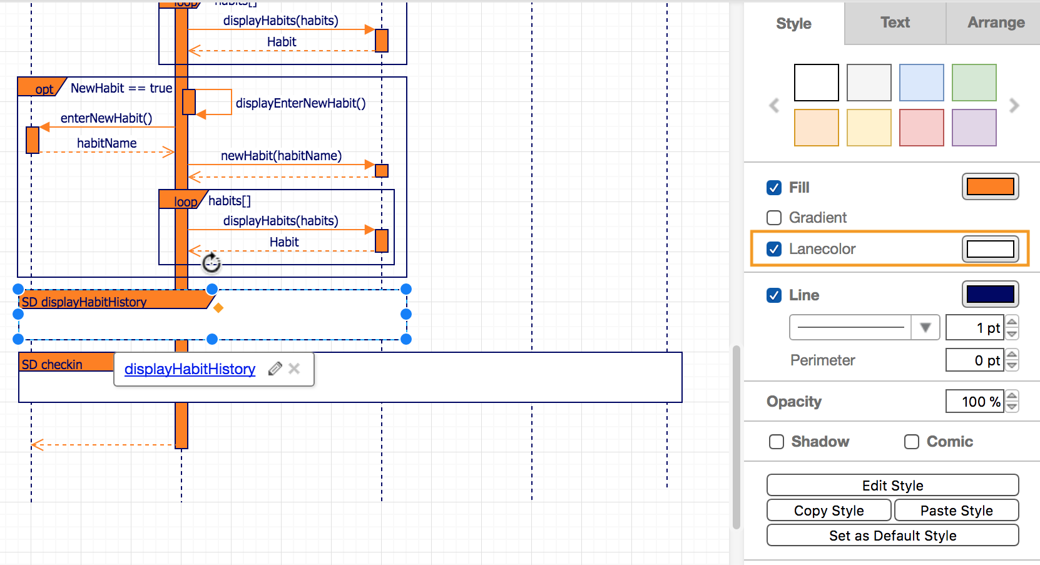1040x565 pixels.
Task: Click the Opacity percentage input field
Action: (974, 401)
